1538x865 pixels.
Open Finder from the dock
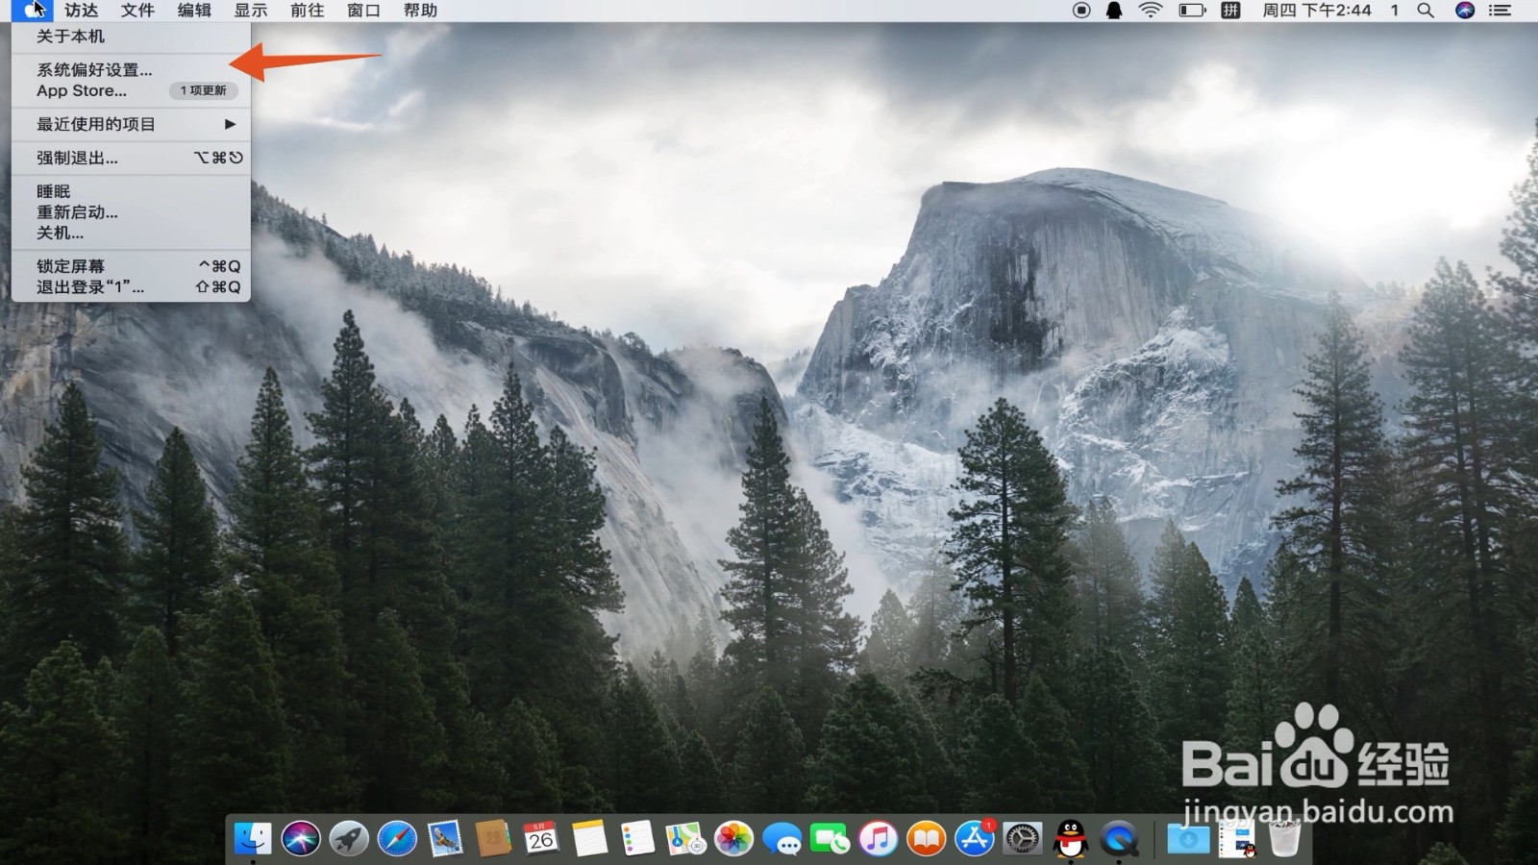[253, 839]
